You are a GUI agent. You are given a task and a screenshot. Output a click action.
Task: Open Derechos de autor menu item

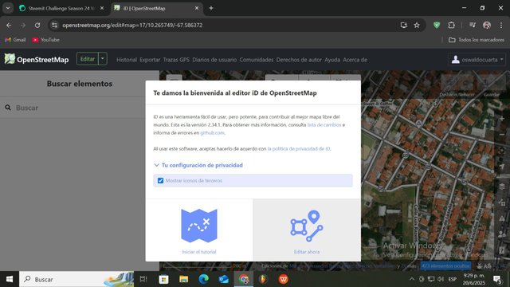tap(299, 60)
